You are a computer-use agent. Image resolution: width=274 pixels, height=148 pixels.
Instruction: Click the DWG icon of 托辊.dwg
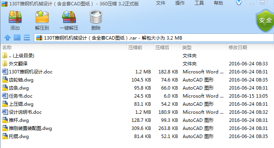click(5, 136)
